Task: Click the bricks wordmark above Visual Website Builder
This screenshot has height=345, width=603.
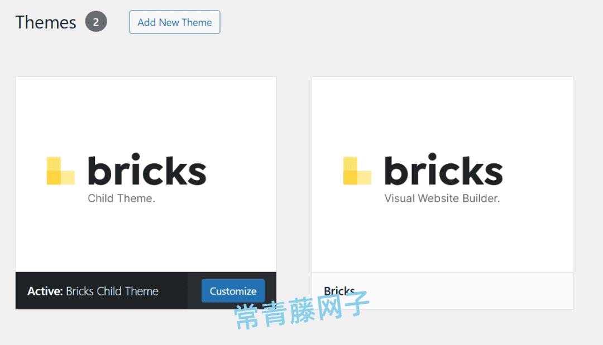Action: 443,171
